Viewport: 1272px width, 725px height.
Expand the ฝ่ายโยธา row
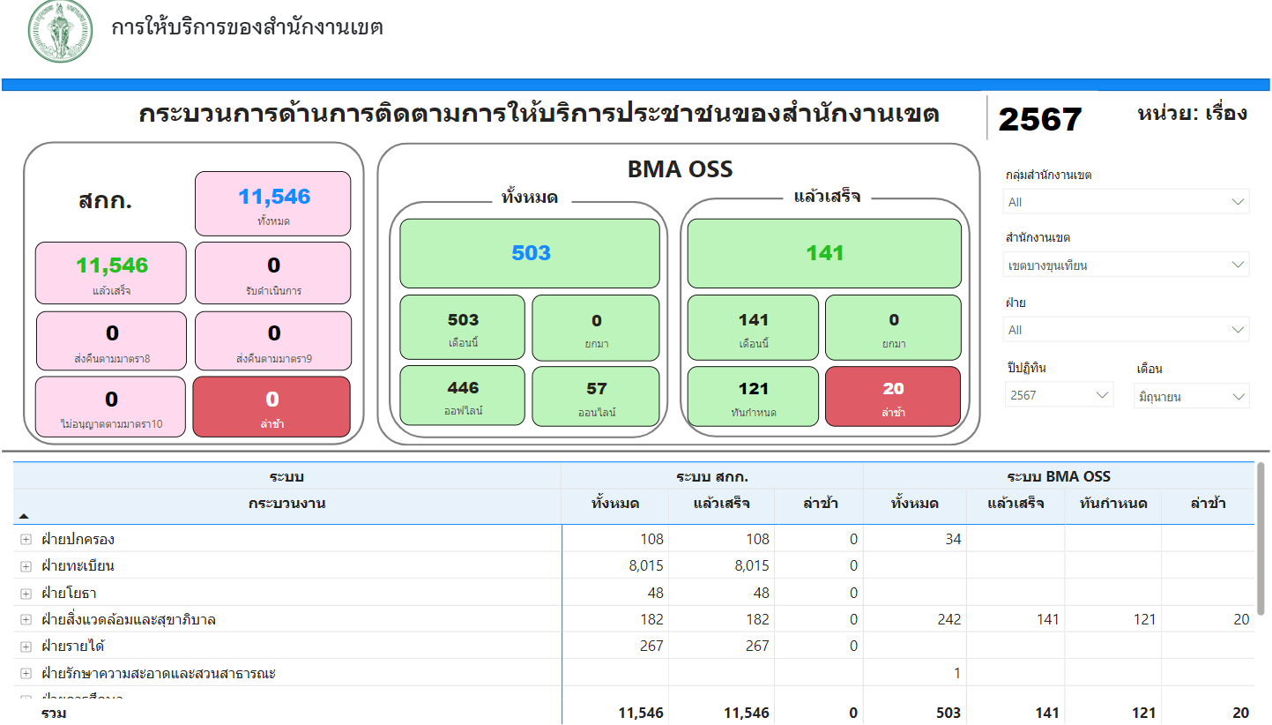26,594
